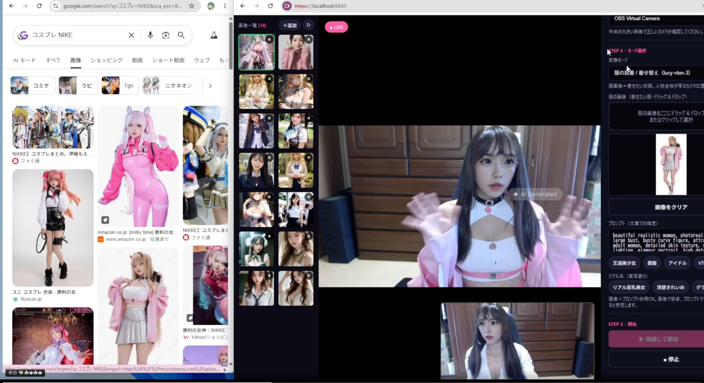Click the +追加 button
Image resolution: width=704 pixels, height=383 pixels.
click(x=290, y=25)
